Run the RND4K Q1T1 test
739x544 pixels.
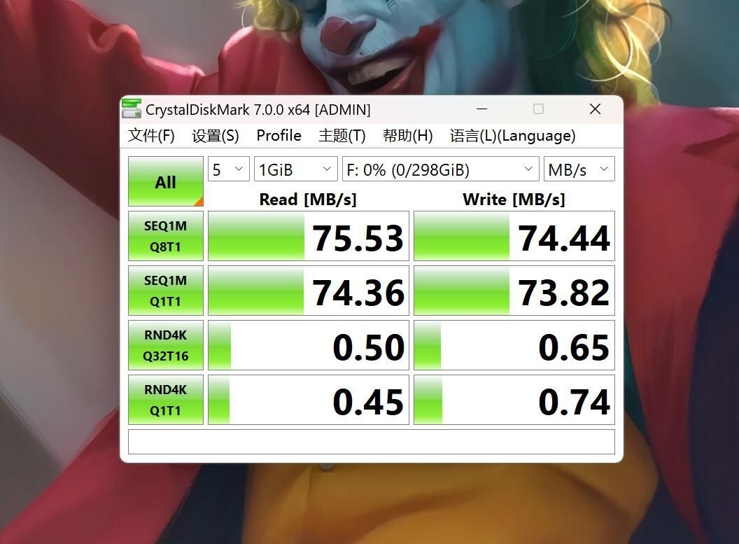(x=166, y=400)
